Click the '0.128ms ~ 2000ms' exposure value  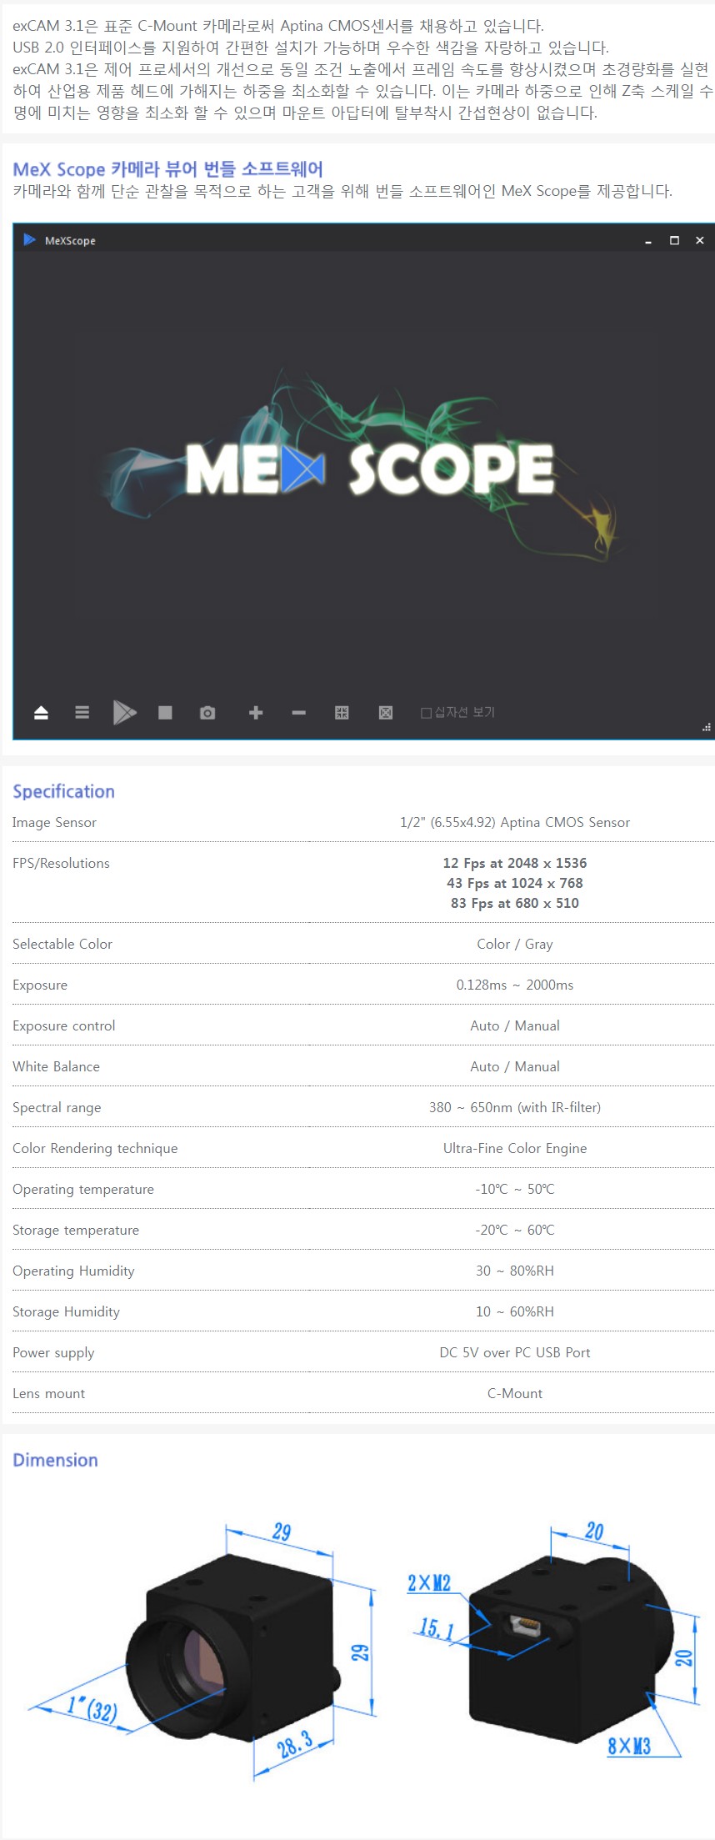(x=515, y=985)
